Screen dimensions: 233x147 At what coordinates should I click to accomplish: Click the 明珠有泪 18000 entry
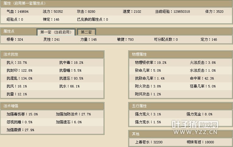click(200, 142)
